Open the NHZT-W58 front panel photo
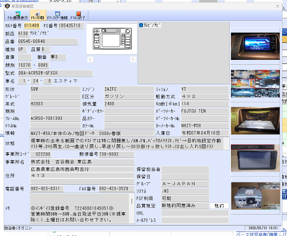The height and width of the screenshot is (236, 287). (x=255, y=158)
